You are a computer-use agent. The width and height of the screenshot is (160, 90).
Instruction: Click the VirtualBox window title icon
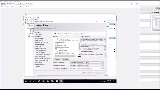coord(2,4)
